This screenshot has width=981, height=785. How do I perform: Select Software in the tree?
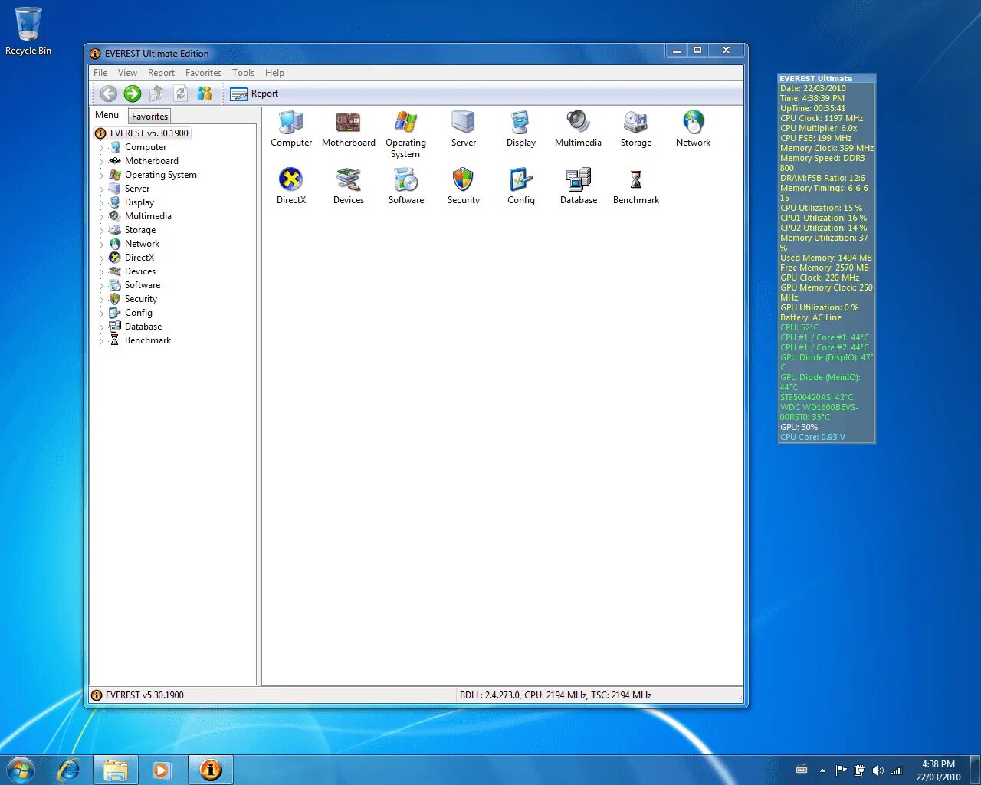(143, 285)
